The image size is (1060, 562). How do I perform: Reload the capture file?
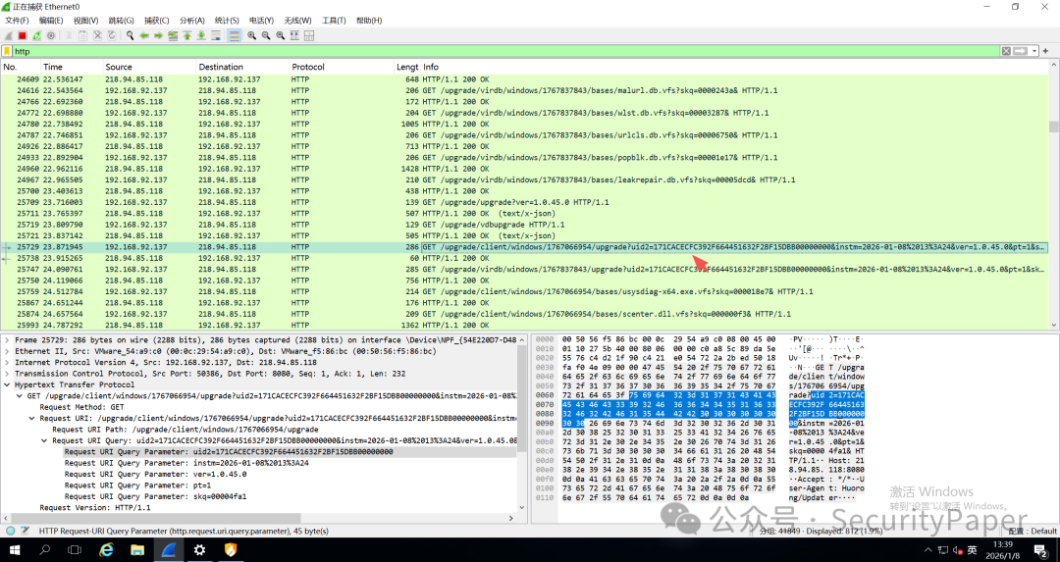(x=112, y=35)
